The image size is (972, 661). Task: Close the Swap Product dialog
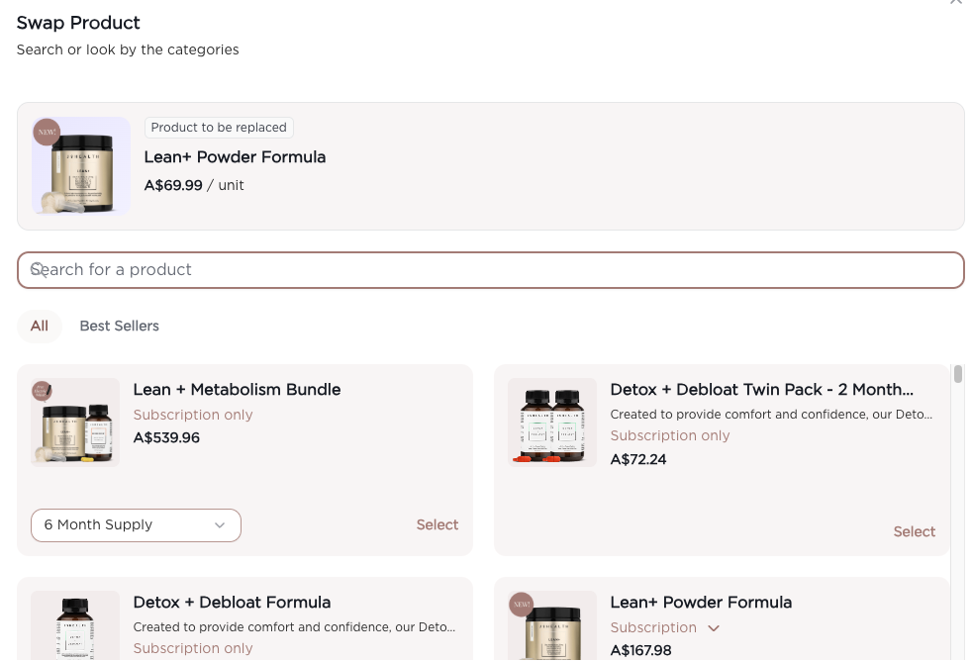click(955, 3)
